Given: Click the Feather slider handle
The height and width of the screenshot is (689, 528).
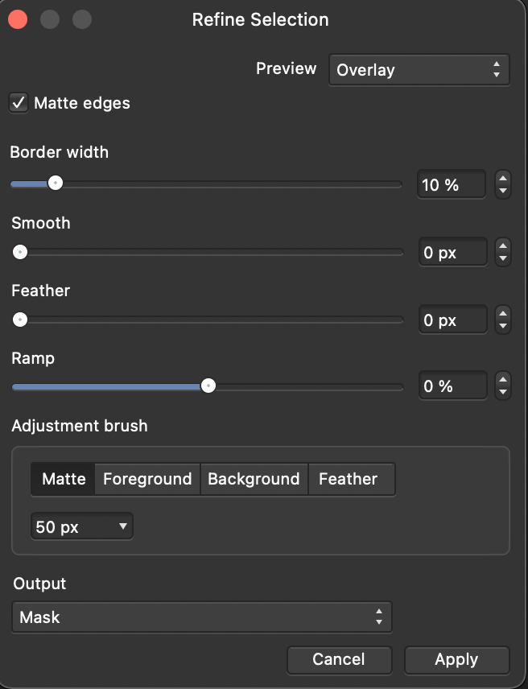Looking at the screenshot, I should tap(20, 320).
